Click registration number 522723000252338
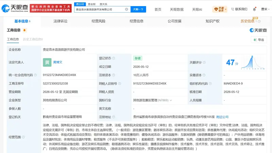 click(55, 83)
